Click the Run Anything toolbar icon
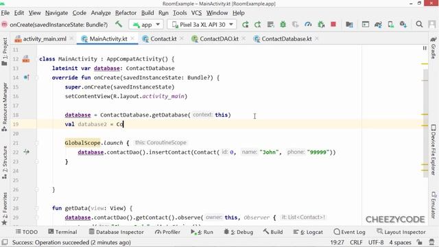 (x=366, y=25)
